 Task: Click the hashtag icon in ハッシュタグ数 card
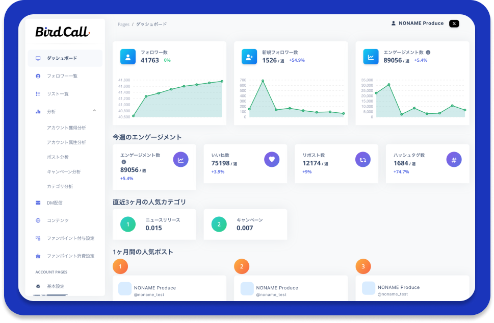pos(454,159)
